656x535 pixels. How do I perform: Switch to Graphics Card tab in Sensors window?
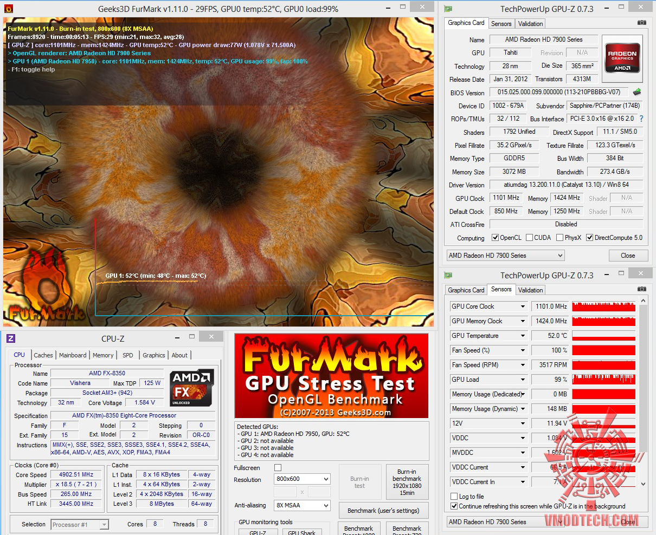point(466,290)
